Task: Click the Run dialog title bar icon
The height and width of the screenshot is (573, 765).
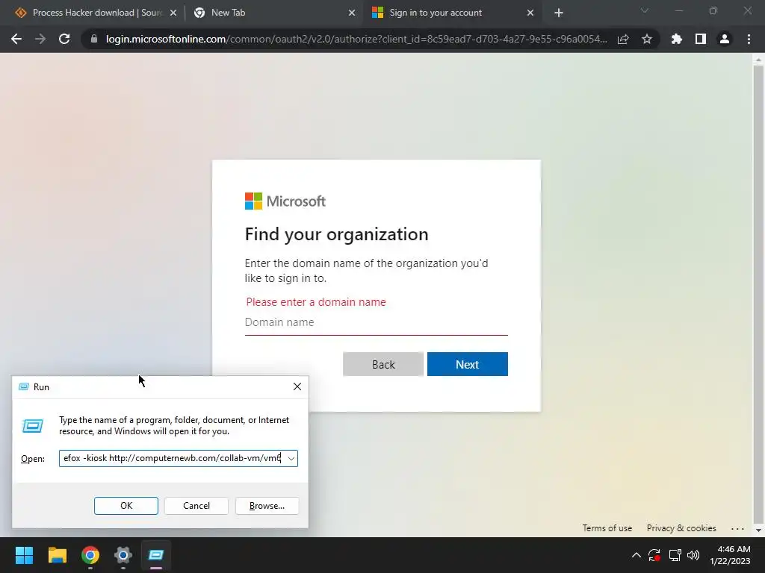Action: (x=23, y=387)
